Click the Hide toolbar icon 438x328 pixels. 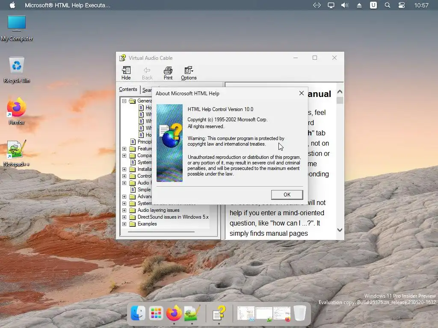click(x=126, y=73)
